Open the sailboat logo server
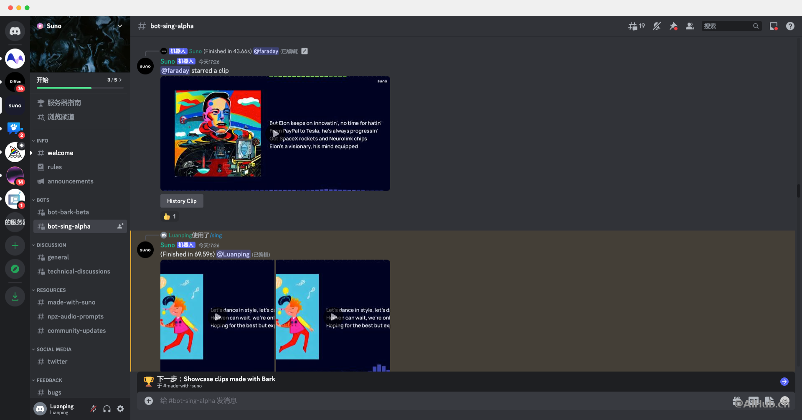 pyautogui.click(x=15, y=152)
